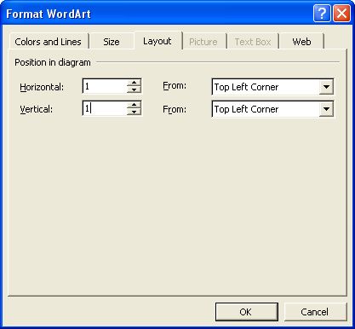Open the Vertical From dropdown
The image size is (355, 329).
(326, 109)
